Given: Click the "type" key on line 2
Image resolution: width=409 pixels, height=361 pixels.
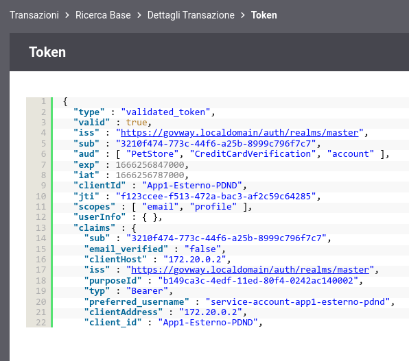Looking at the screenshot, I should (x=89, y=112).
